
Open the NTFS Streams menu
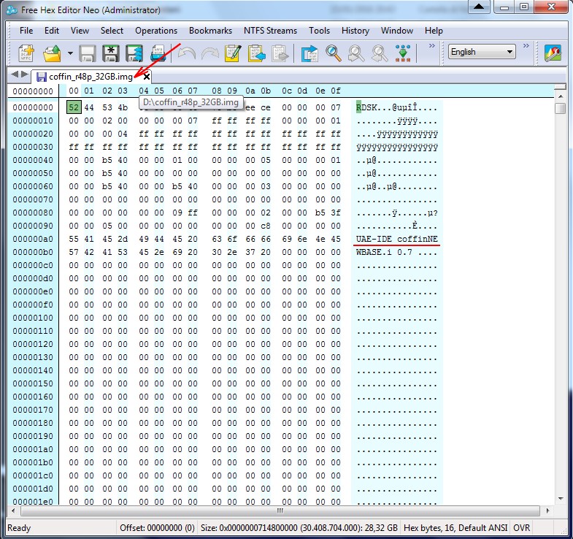270,31
